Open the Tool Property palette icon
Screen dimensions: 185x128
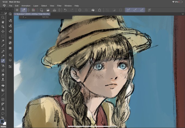(x=10, y=26)
